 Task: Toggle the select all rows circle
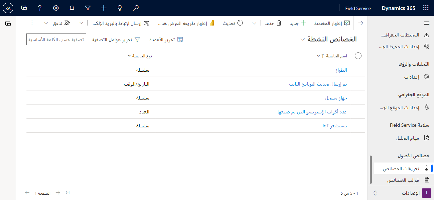358,56
